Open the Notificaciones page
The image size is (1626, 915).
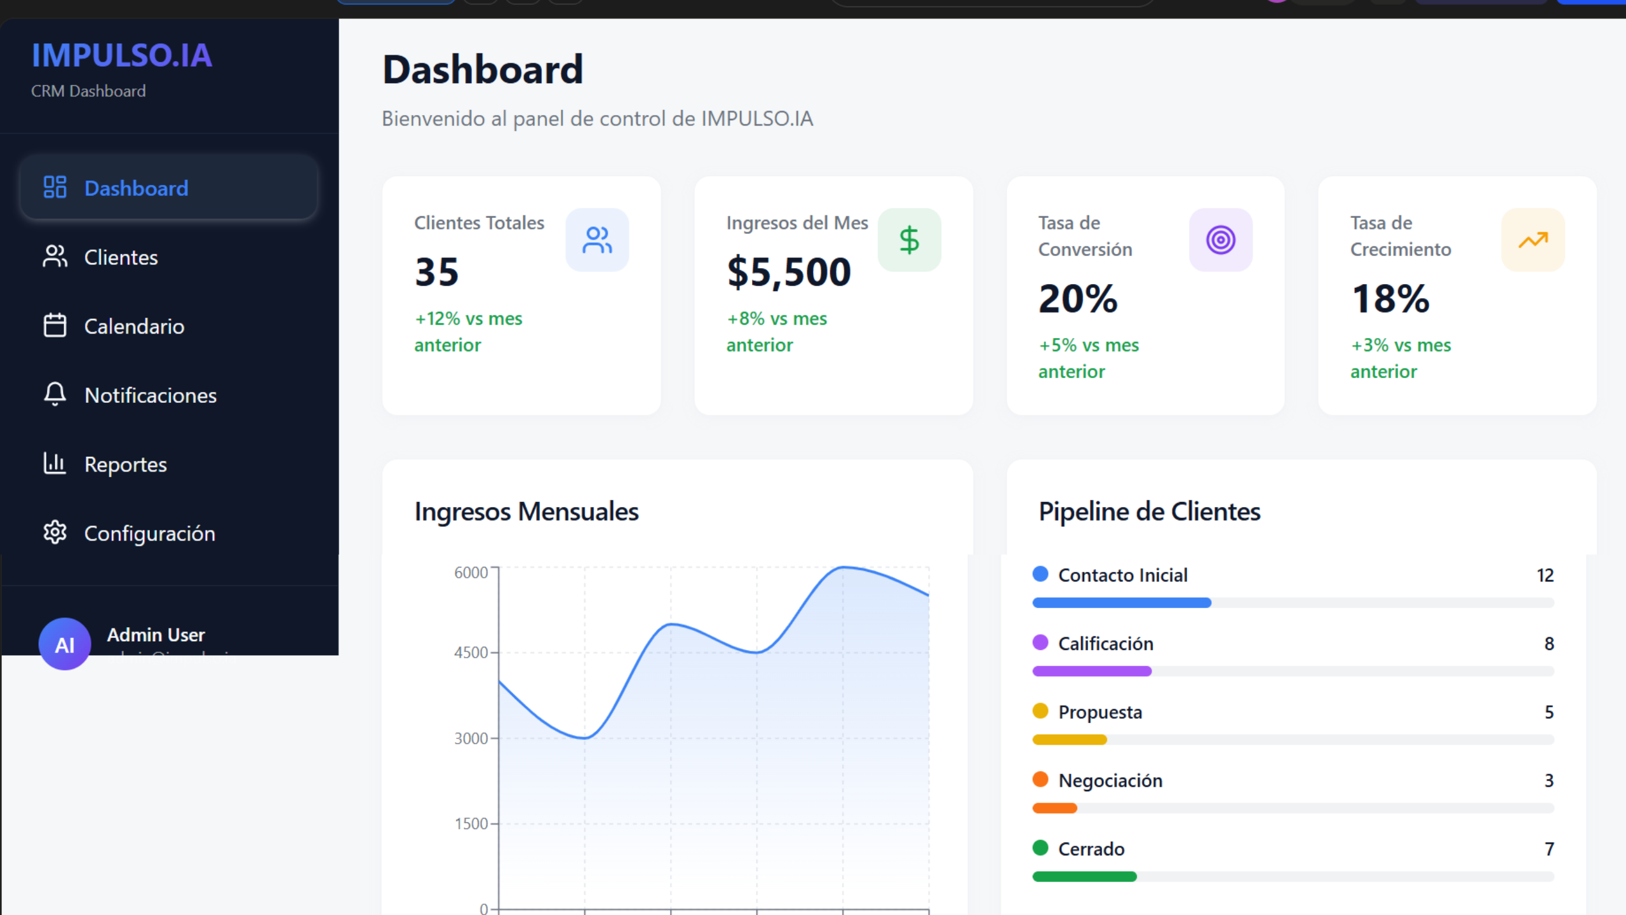(x=151, y=395)
